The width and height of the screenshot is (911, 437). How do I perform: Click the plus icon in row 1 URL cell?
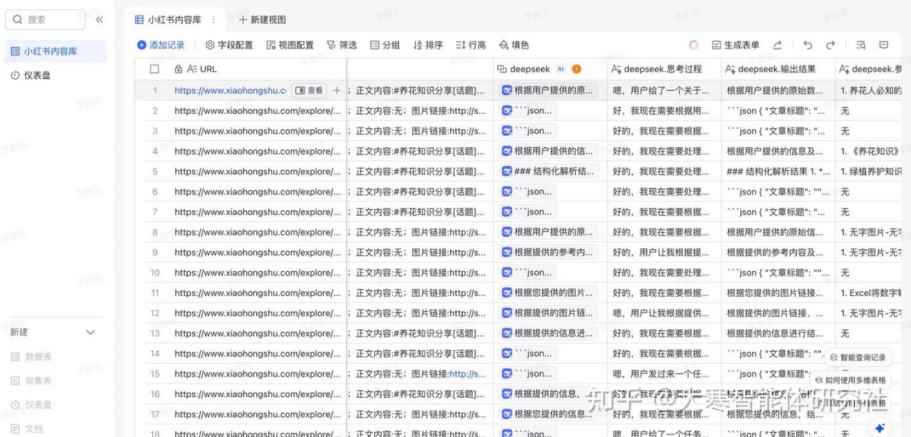[x=337, y=90]
